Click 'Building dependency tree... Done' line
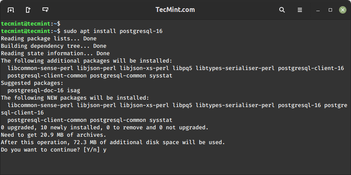 54,46
